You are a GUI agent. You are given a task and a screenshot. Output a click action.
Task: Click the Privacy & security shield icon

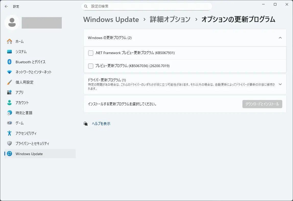coord(9,143)
